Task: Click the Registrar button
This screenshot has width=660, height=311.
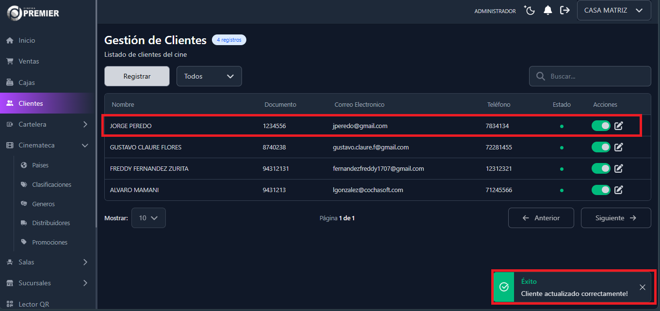Action: point(137,76)
